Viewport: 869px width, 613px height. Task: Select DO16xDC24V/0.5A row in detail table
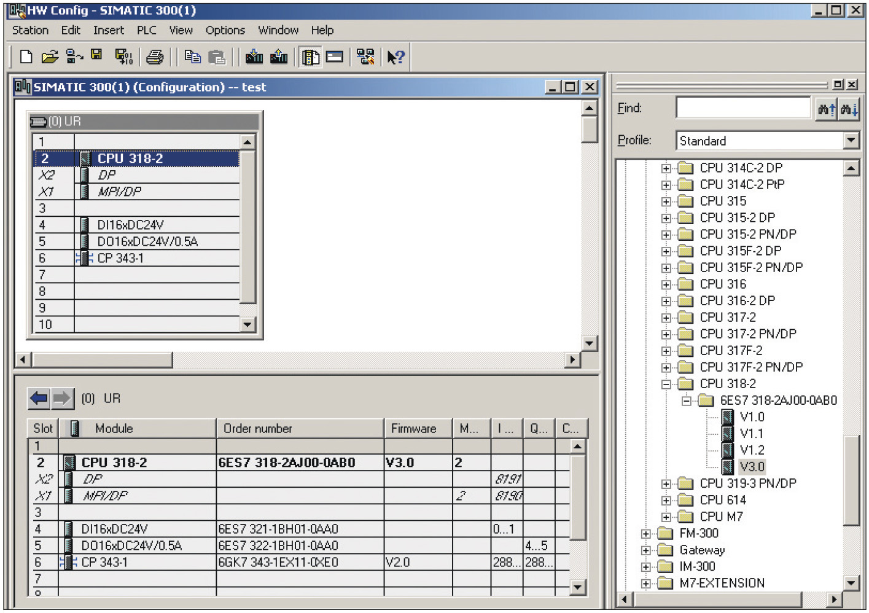point(300,545)
